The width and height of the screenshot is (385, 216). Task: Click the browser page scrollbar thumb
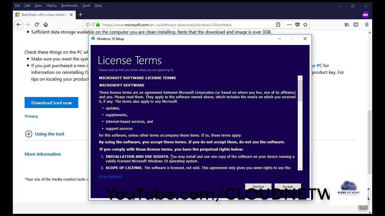(370, 142)
